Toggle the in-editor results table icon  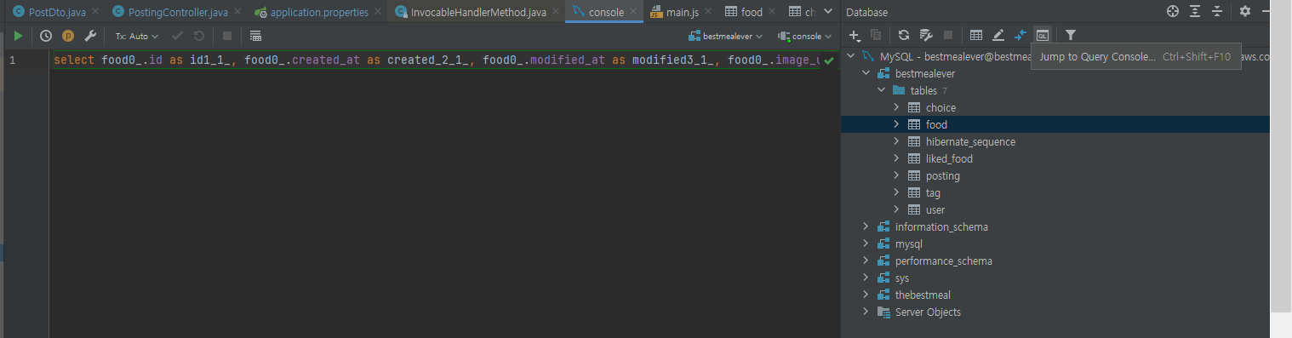point(255,37)
